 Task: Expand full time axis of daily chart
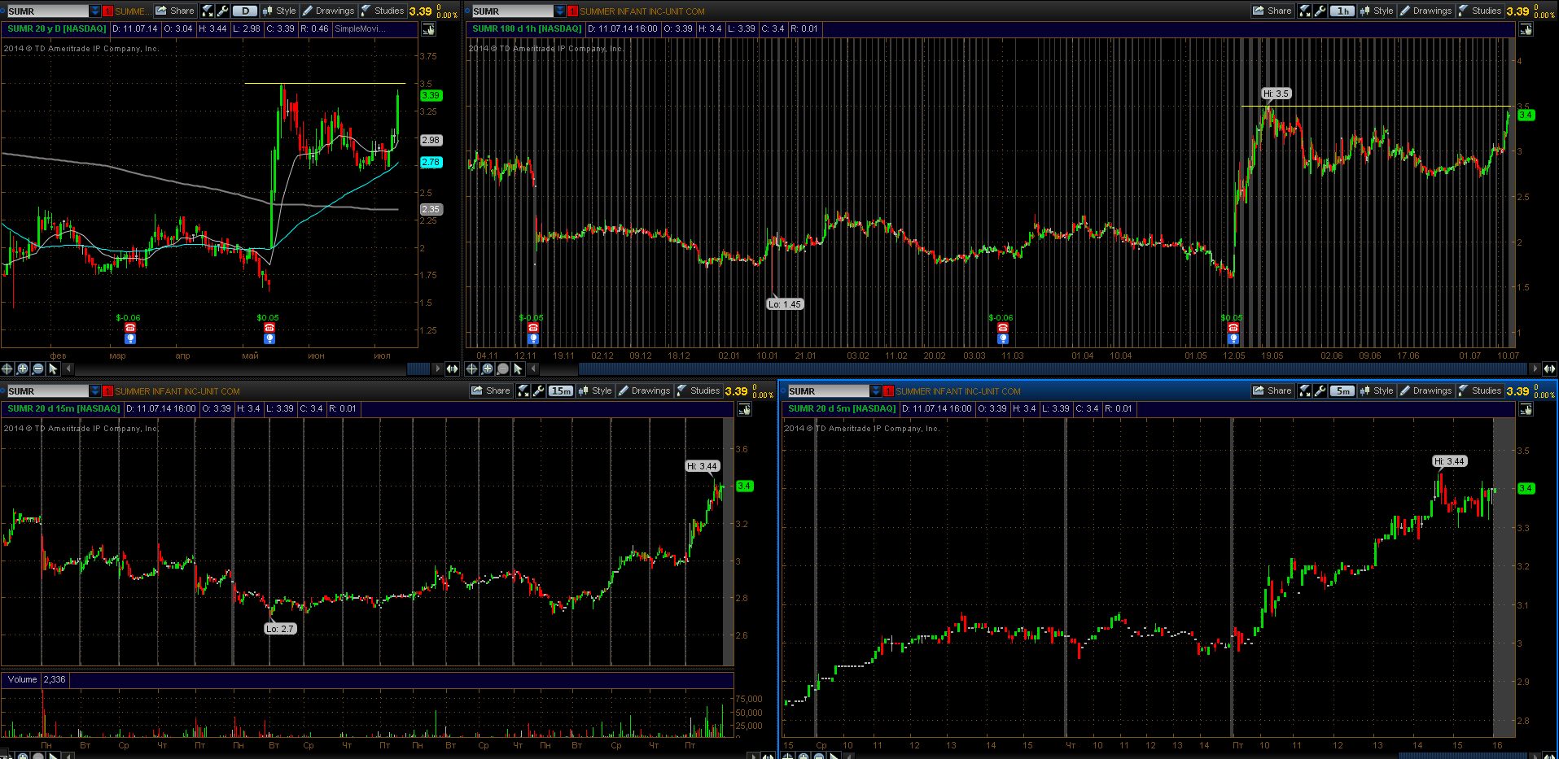point(452,369)
